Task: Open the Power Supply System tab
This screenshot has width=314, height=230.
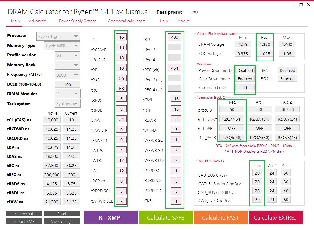Action: pyautogui.click(x=77, y=21)
